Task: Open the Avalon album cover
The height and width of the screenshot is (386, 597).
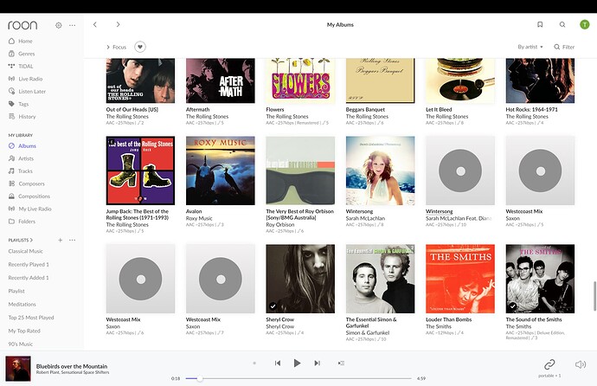Action: point(221,170)
